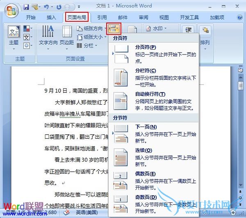This screenshot has height=218, width=246.
Task: Click the proofing errors status icon
Action: 66,213
